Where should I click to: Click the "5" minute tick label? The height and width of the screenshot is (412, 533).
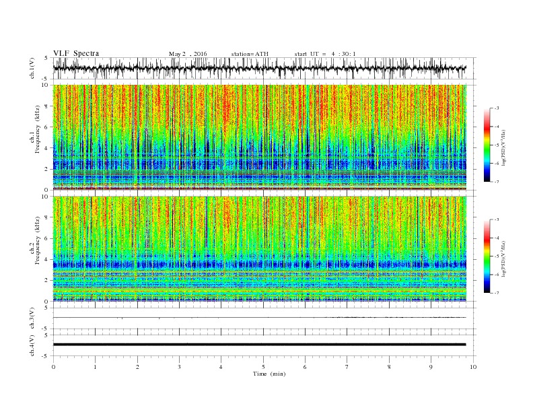click(x=263, y=367)
